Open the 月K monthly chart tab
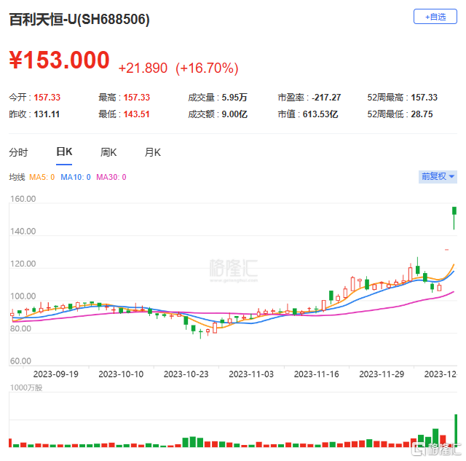 point(153,152)
